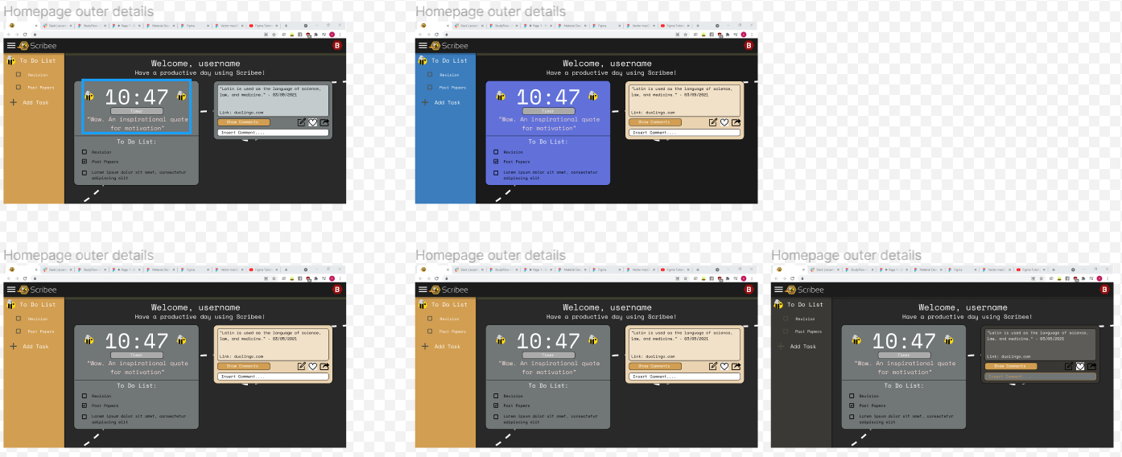Screen dimensions: 1122x457
Task: Click Timer button in top-left frame
Action: tap(137, 111)
